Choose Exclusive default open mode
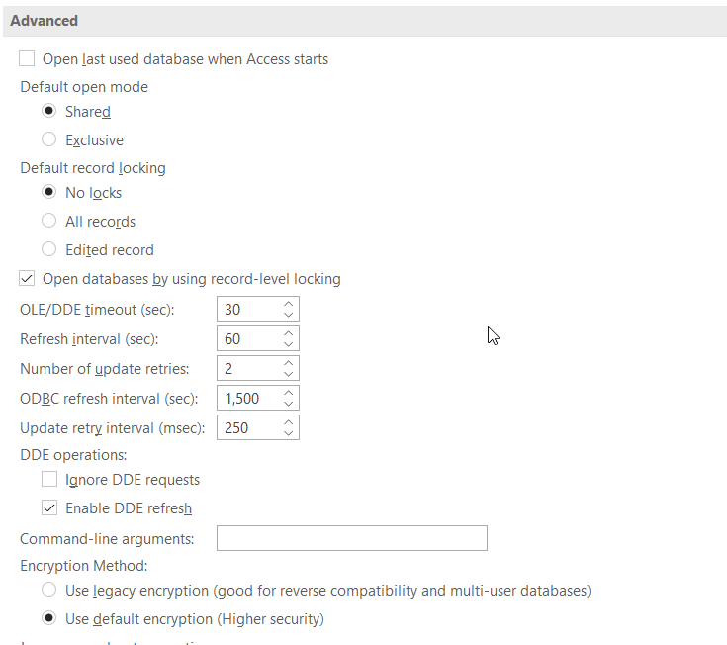This screenshot has height=645, width=727. click(49, 140)
